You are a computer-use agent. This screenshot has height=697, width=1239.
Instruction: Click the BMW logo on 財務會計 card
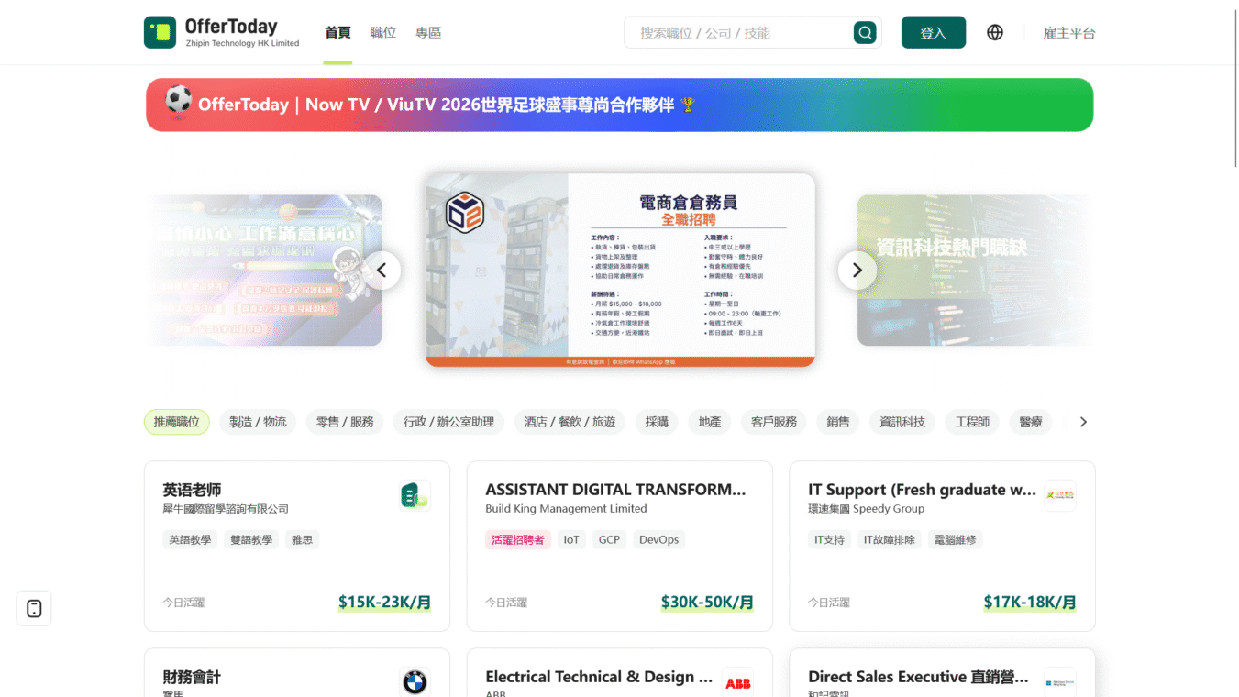pos(415,681)
